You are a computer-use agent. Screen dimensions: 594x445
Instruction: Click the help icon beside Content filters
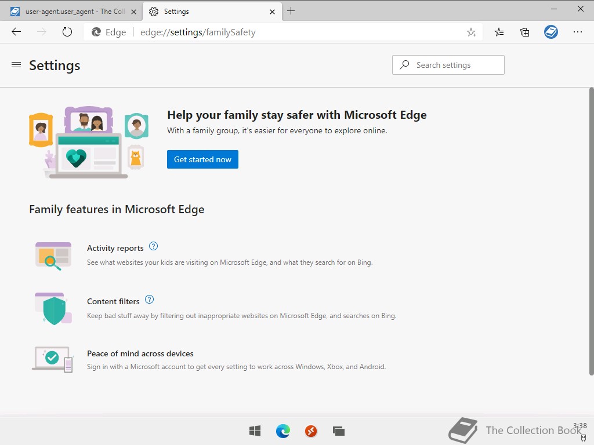pos(149,300)
